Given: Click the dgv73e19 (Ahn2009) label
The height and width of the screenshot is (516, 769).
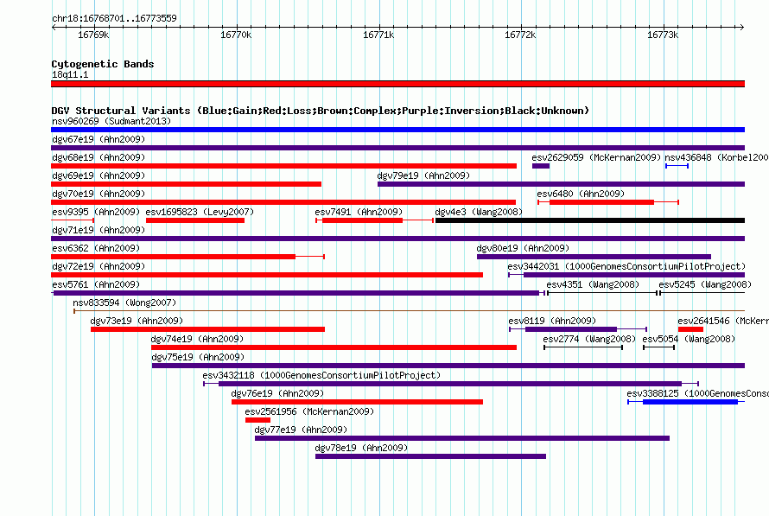Looking at the screenshot, I should [137, 321].
